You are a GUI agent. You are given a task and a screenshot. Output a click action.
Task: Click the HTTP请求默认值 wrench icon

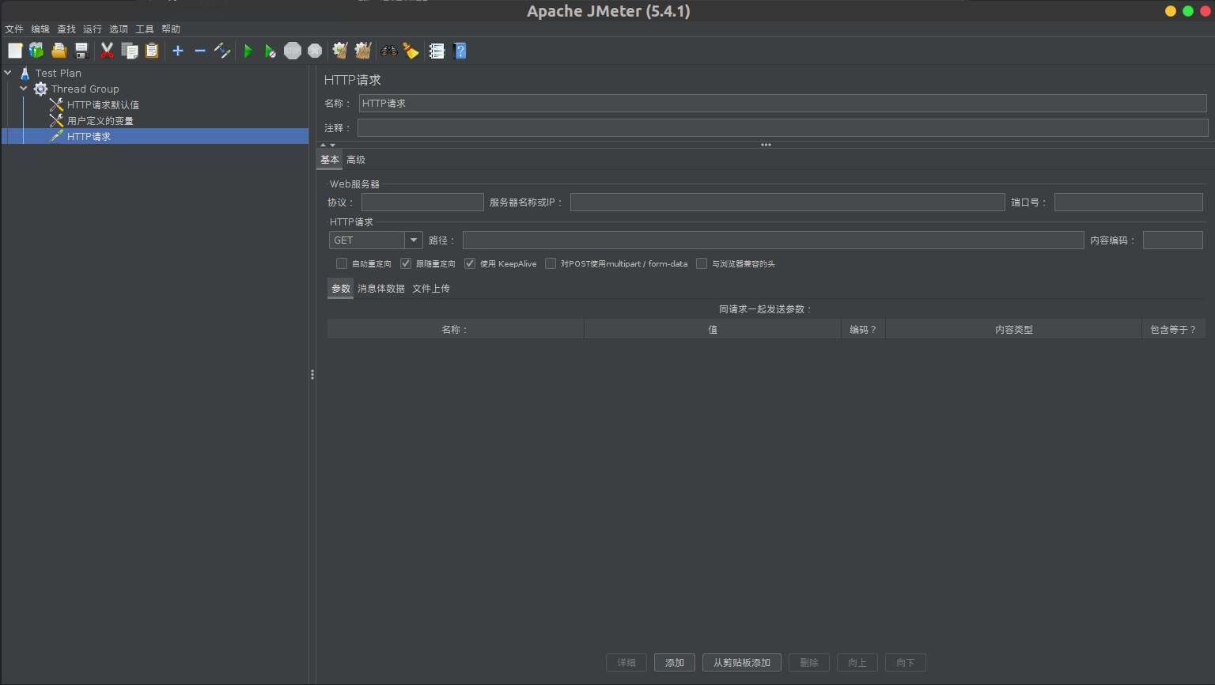(56, 104)
